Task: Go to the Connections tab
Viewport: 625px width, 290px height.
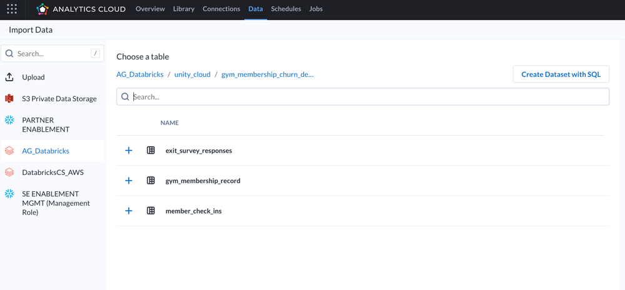Action: [x=221, y=9]
